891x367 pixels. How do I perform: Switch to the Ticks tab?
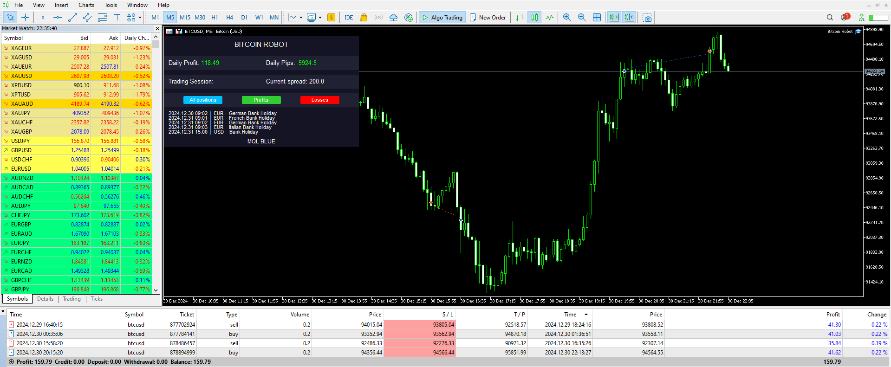[x=97, y=299]
